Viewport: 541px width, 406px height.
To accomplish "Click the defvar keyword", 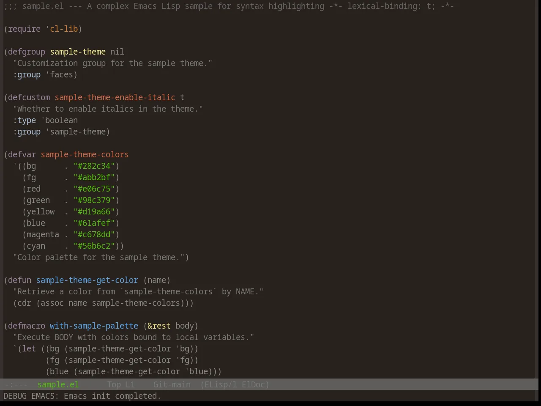I will (x=22, y=154).
